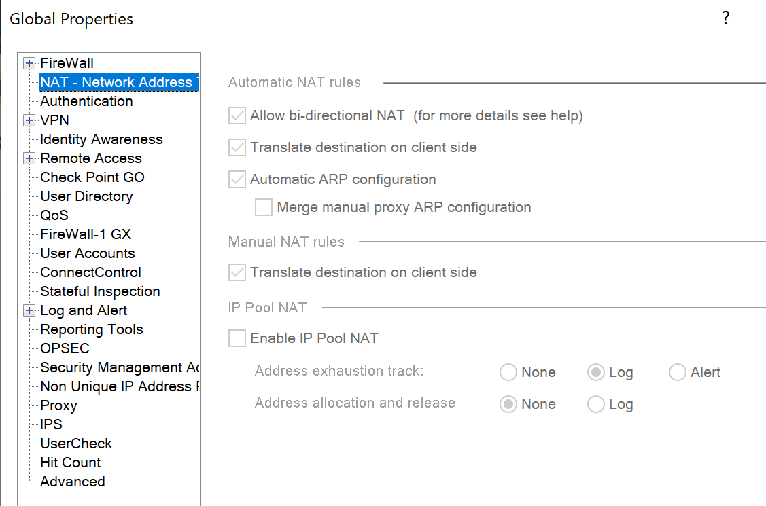
Task: Select the FireWall tree item
Action: point(67,63)
